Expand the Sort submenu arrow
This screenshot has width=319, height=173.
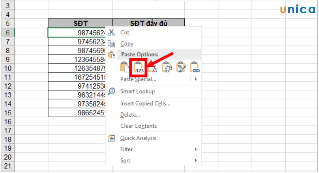pos(196,160)
